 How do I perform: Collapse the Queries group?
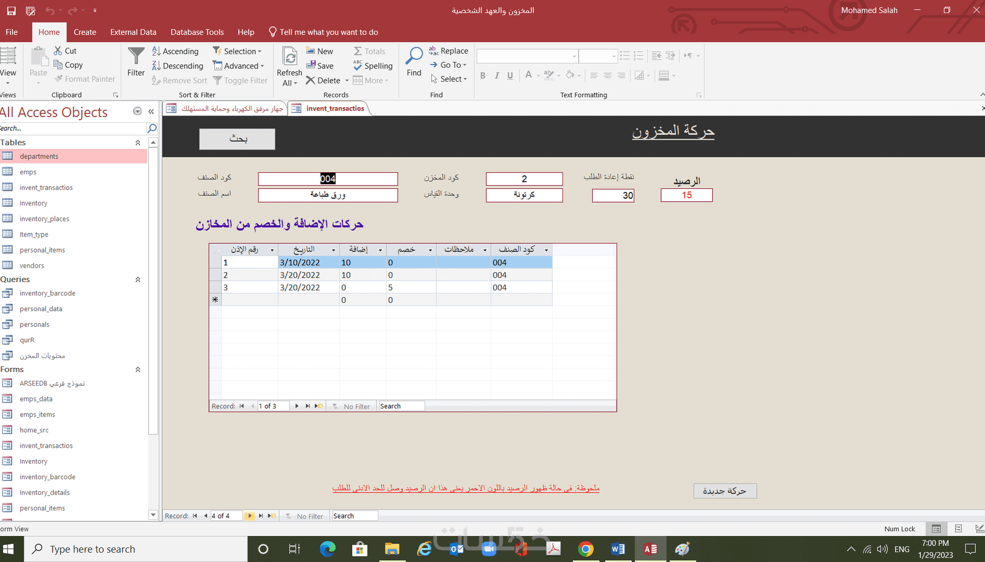(x=138, y=279)
